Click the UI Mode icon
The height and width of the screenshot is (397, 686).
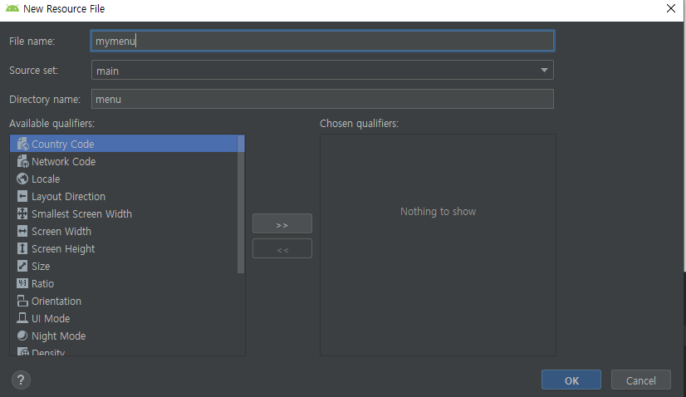(22, 318)
